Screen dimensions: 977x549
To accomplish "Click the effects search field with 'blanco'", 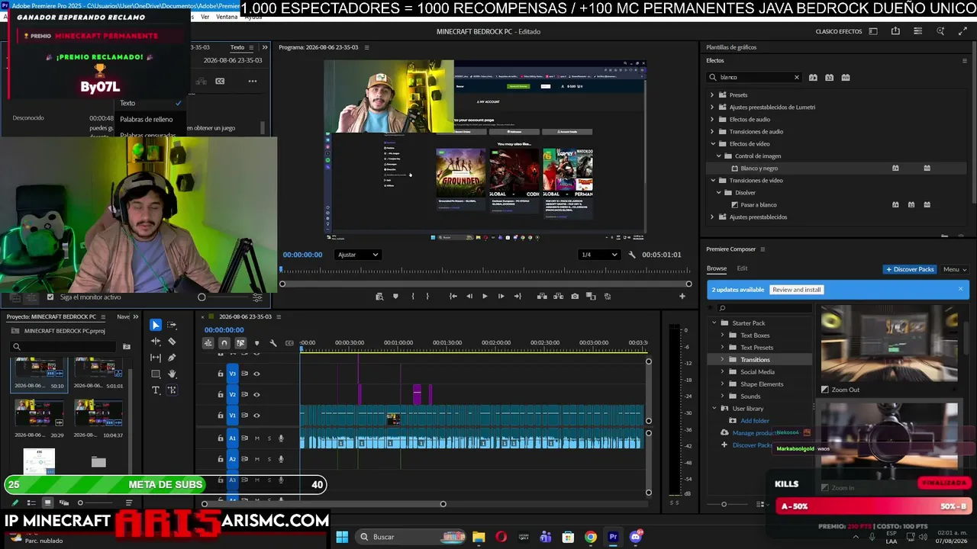I will (754, 77).
